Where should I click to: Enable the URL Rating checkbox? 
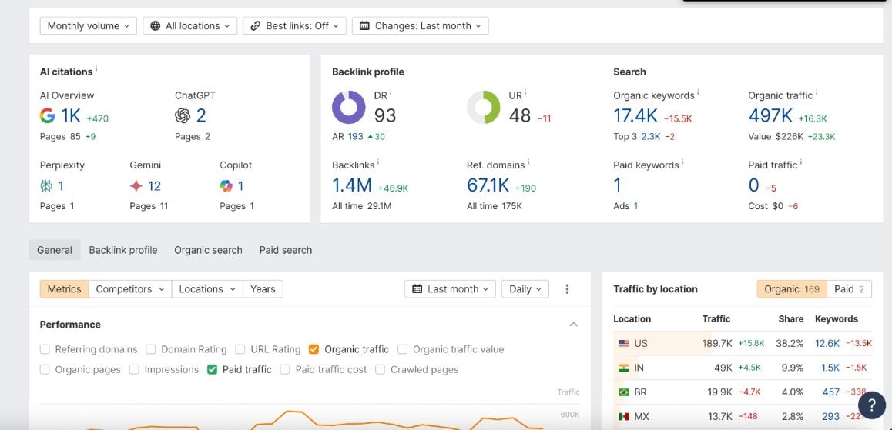click(x=240, y=349)
